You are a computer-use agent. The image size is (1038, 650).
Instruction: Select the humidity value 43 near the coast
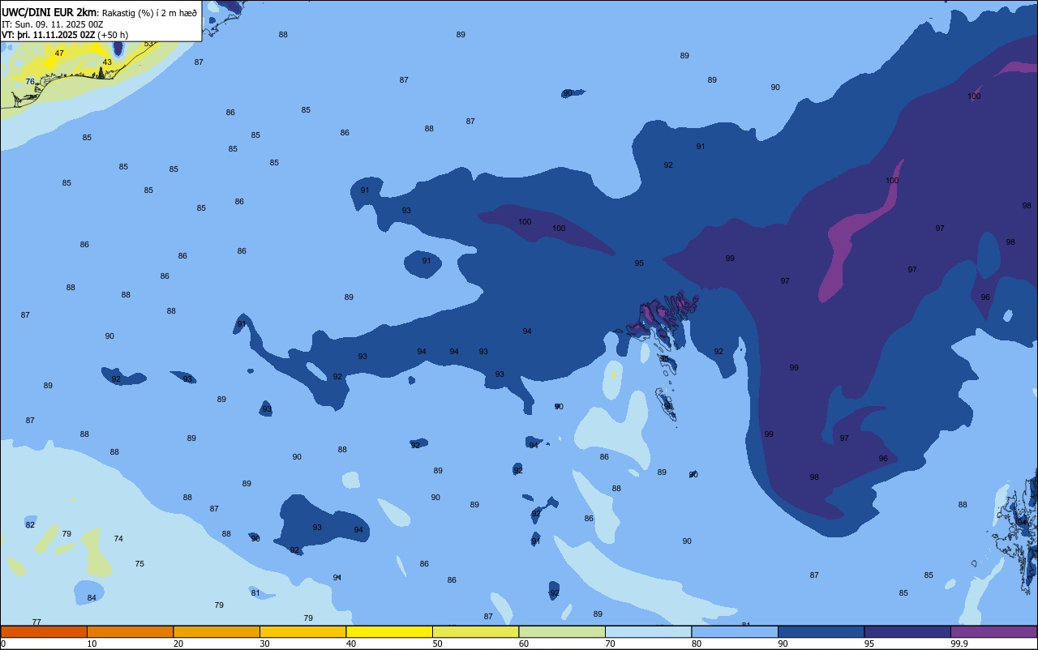[107, 62]
